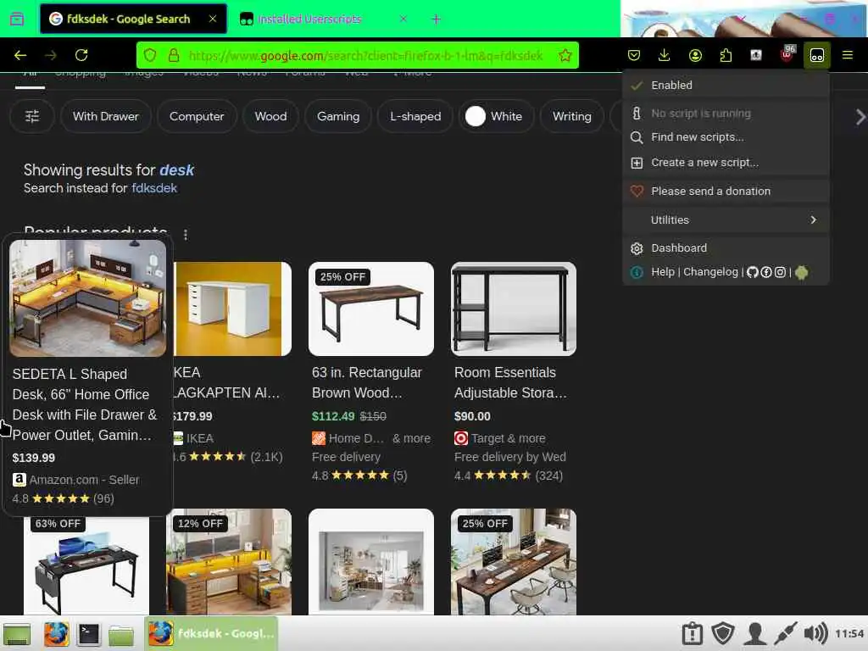Show the desktop with the taskbar icon
Image resolution: width=868 pixels, height=651 pixels.
17,634
